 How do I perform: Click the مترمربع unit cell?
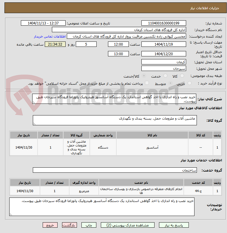coord(84,191)
